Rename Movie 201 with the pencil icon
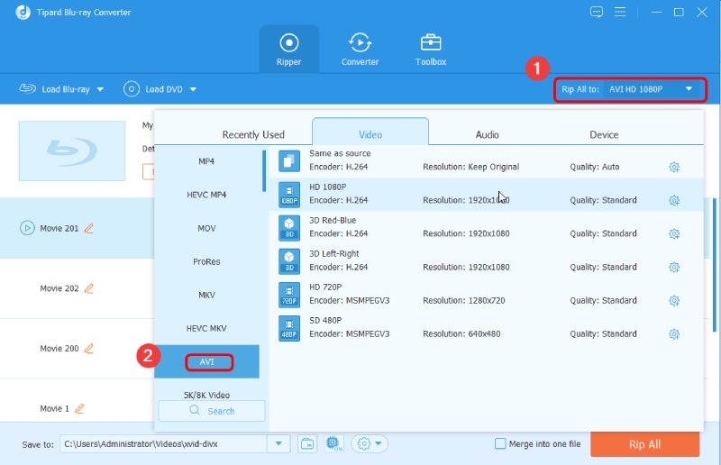This screenshot has height=465, width=721. (x=88, y=228)
